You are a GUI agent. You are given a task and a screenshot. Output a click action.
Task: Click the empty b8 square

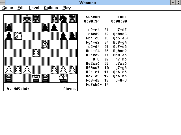click(x=18, y=19)
